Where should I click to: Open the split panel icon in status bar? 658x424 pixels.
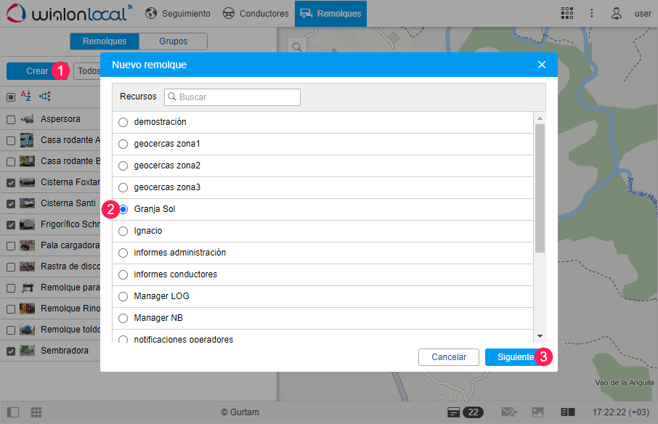pyautogui.click(x=568, y=412)
